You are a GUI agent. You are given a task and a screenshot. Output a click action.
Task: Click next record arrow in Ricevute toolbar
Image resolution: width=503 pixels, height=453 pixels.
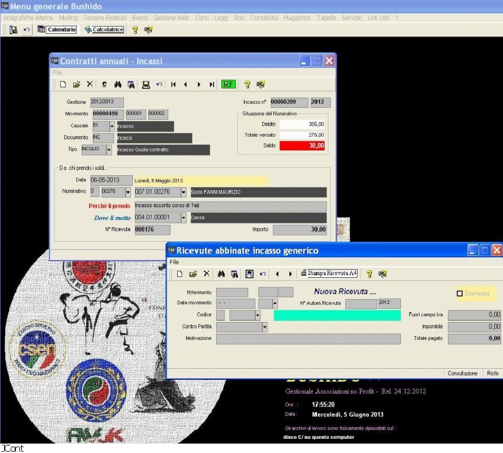(x=290, y=274)
